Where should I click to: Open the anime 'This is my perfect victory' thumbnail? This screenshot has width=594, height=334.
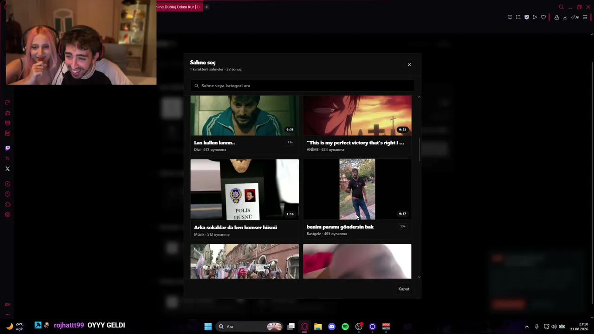coord(357,116)
